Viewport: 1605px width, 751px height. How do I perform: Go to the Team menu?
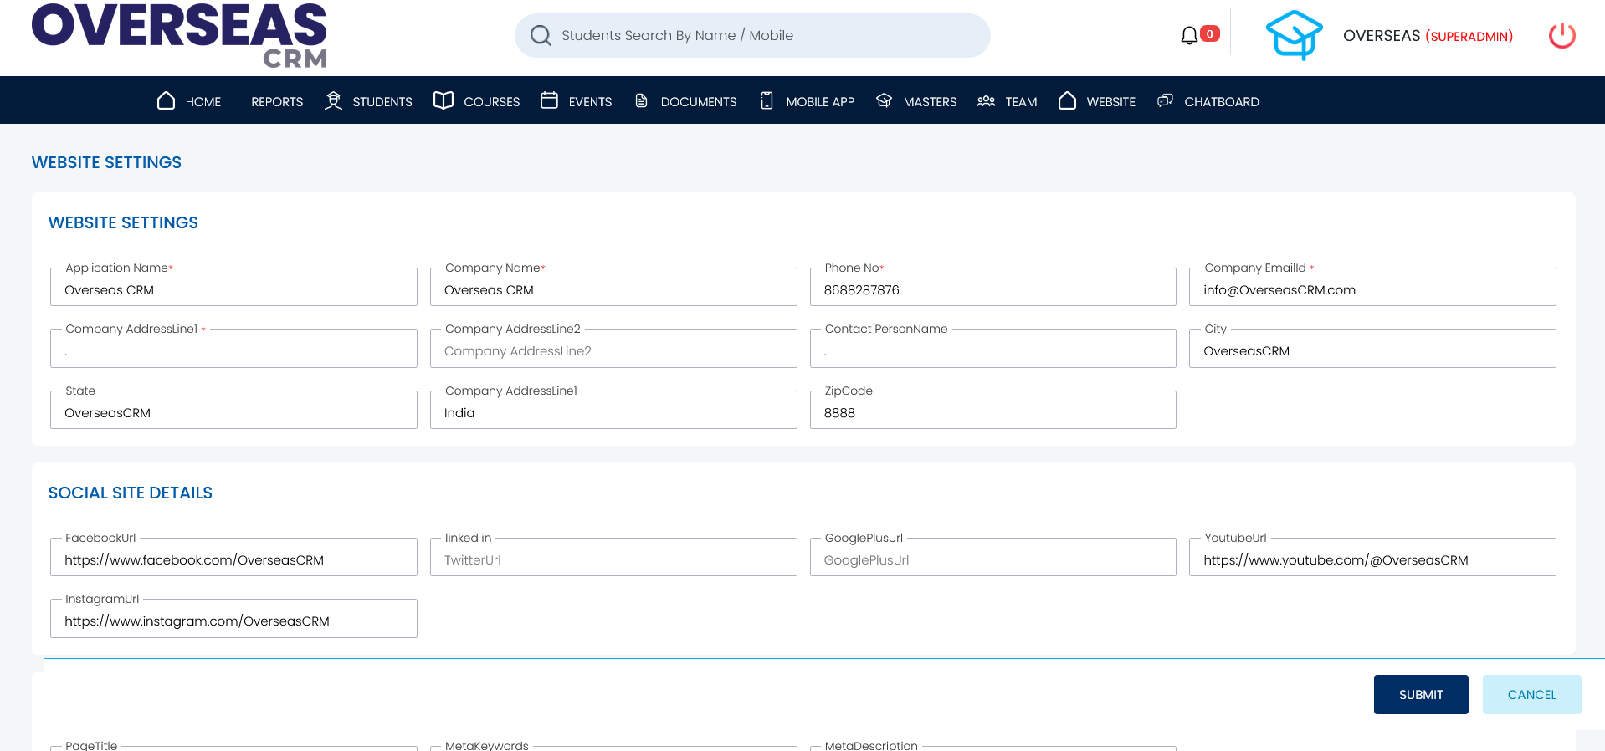(x=1020, y=102)
